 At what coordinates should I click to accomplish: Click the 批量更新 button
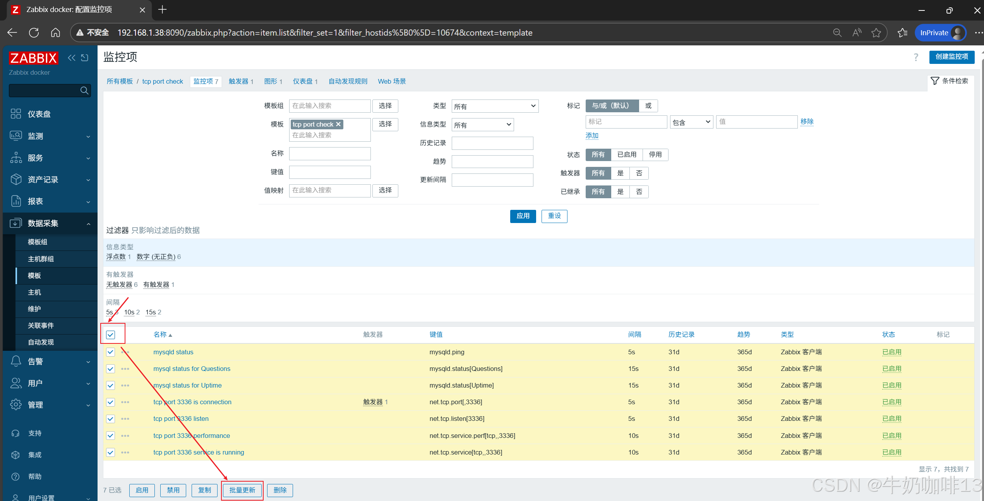click(x=242, y=490)
